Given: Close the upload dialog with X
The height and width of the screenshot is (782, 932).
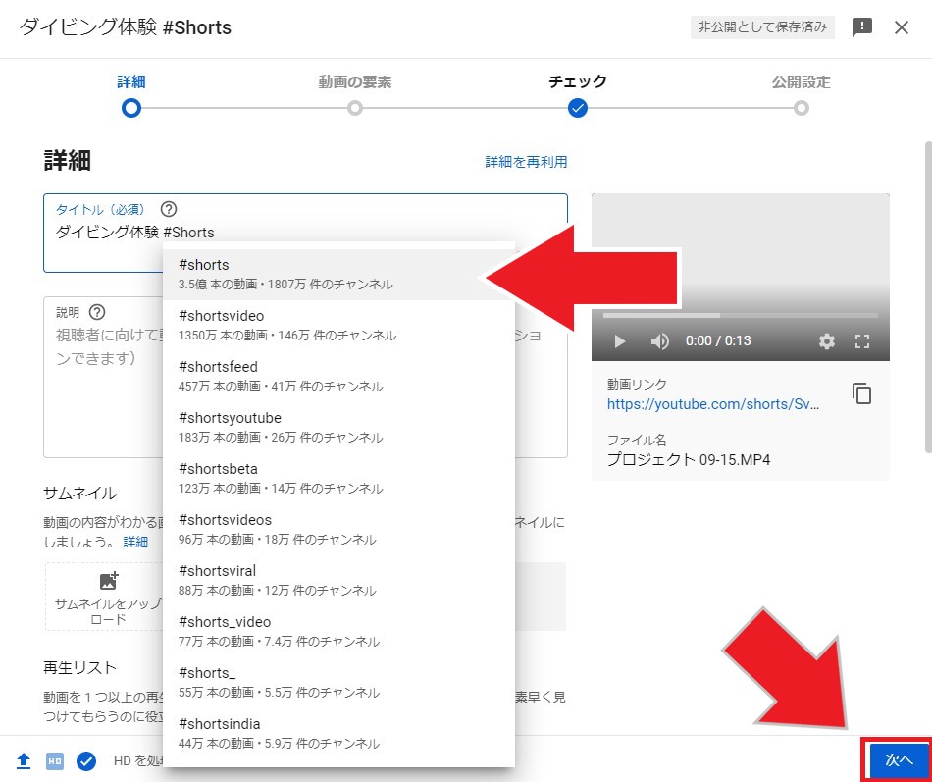Looking at the screenshot, I should coord(901,27).
